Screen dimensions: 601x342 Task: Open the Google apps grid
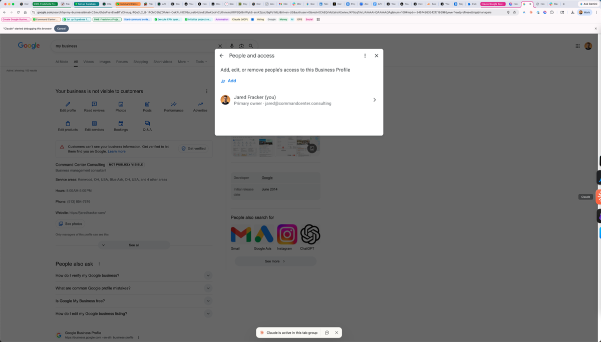pyautogui.click(x=578, y=45)
